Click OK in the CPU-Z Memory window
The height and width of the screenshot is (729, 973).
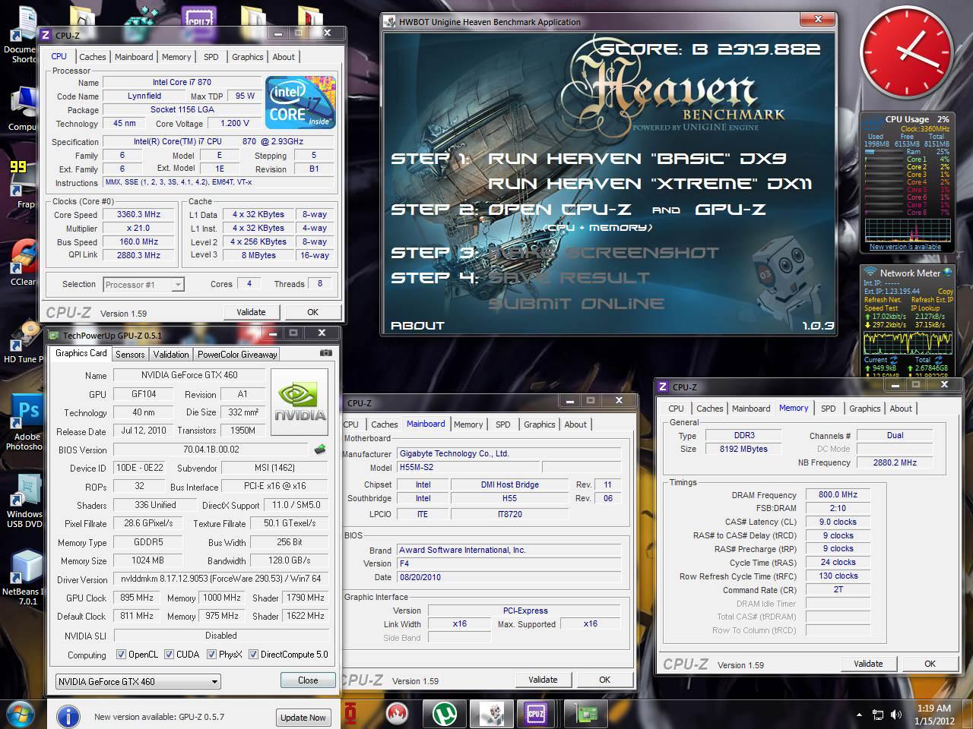click(x=930, y=664)
